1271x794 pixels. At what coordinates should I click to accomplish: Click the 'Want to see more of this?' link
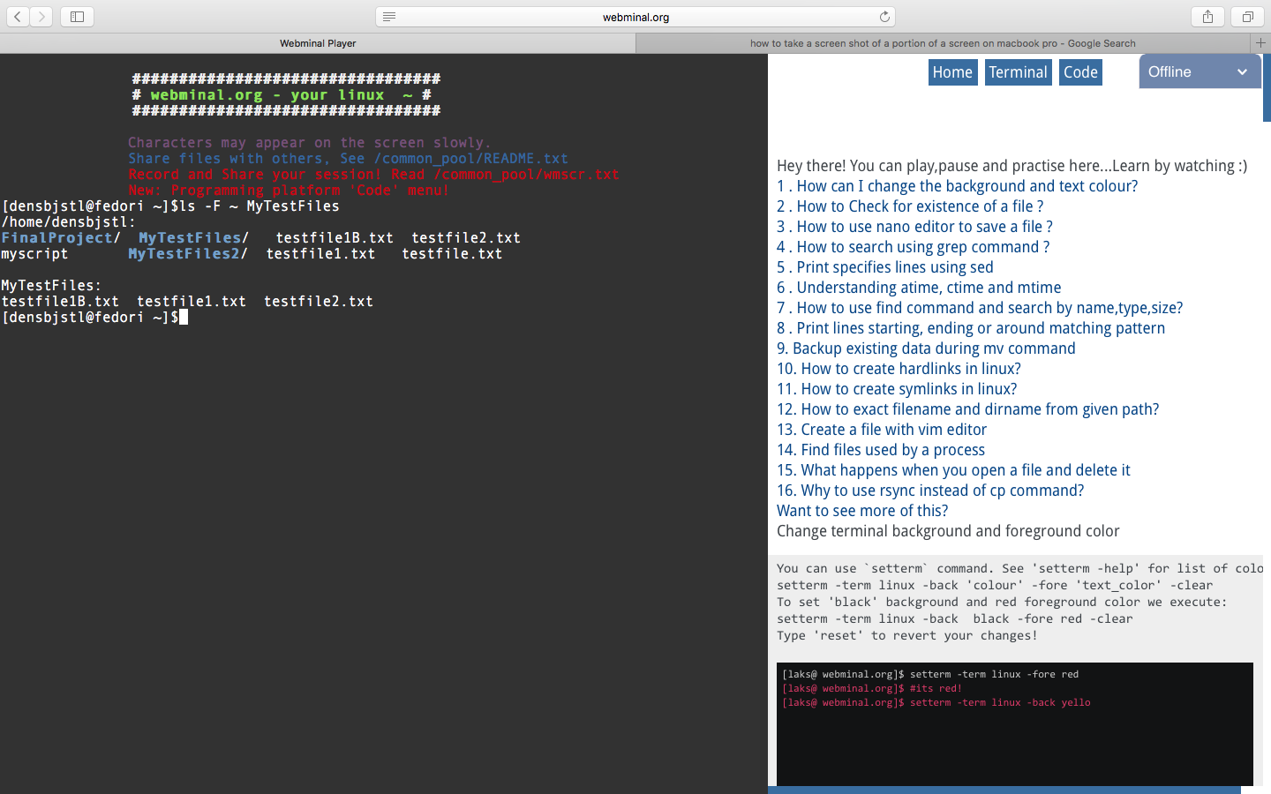pos(862,511)
